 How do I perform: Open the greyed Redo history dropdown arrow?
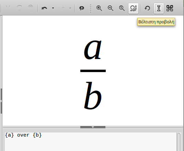coord(70,8)
